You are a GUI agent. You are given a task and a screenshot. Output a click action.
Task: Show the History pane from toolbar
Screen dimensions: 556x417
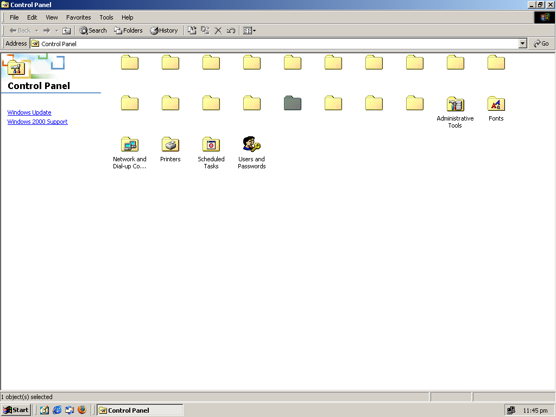click(163, 30)
